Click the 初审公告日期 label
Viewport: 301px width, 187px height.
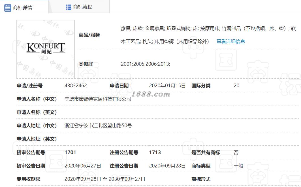[x=31, y=166]
